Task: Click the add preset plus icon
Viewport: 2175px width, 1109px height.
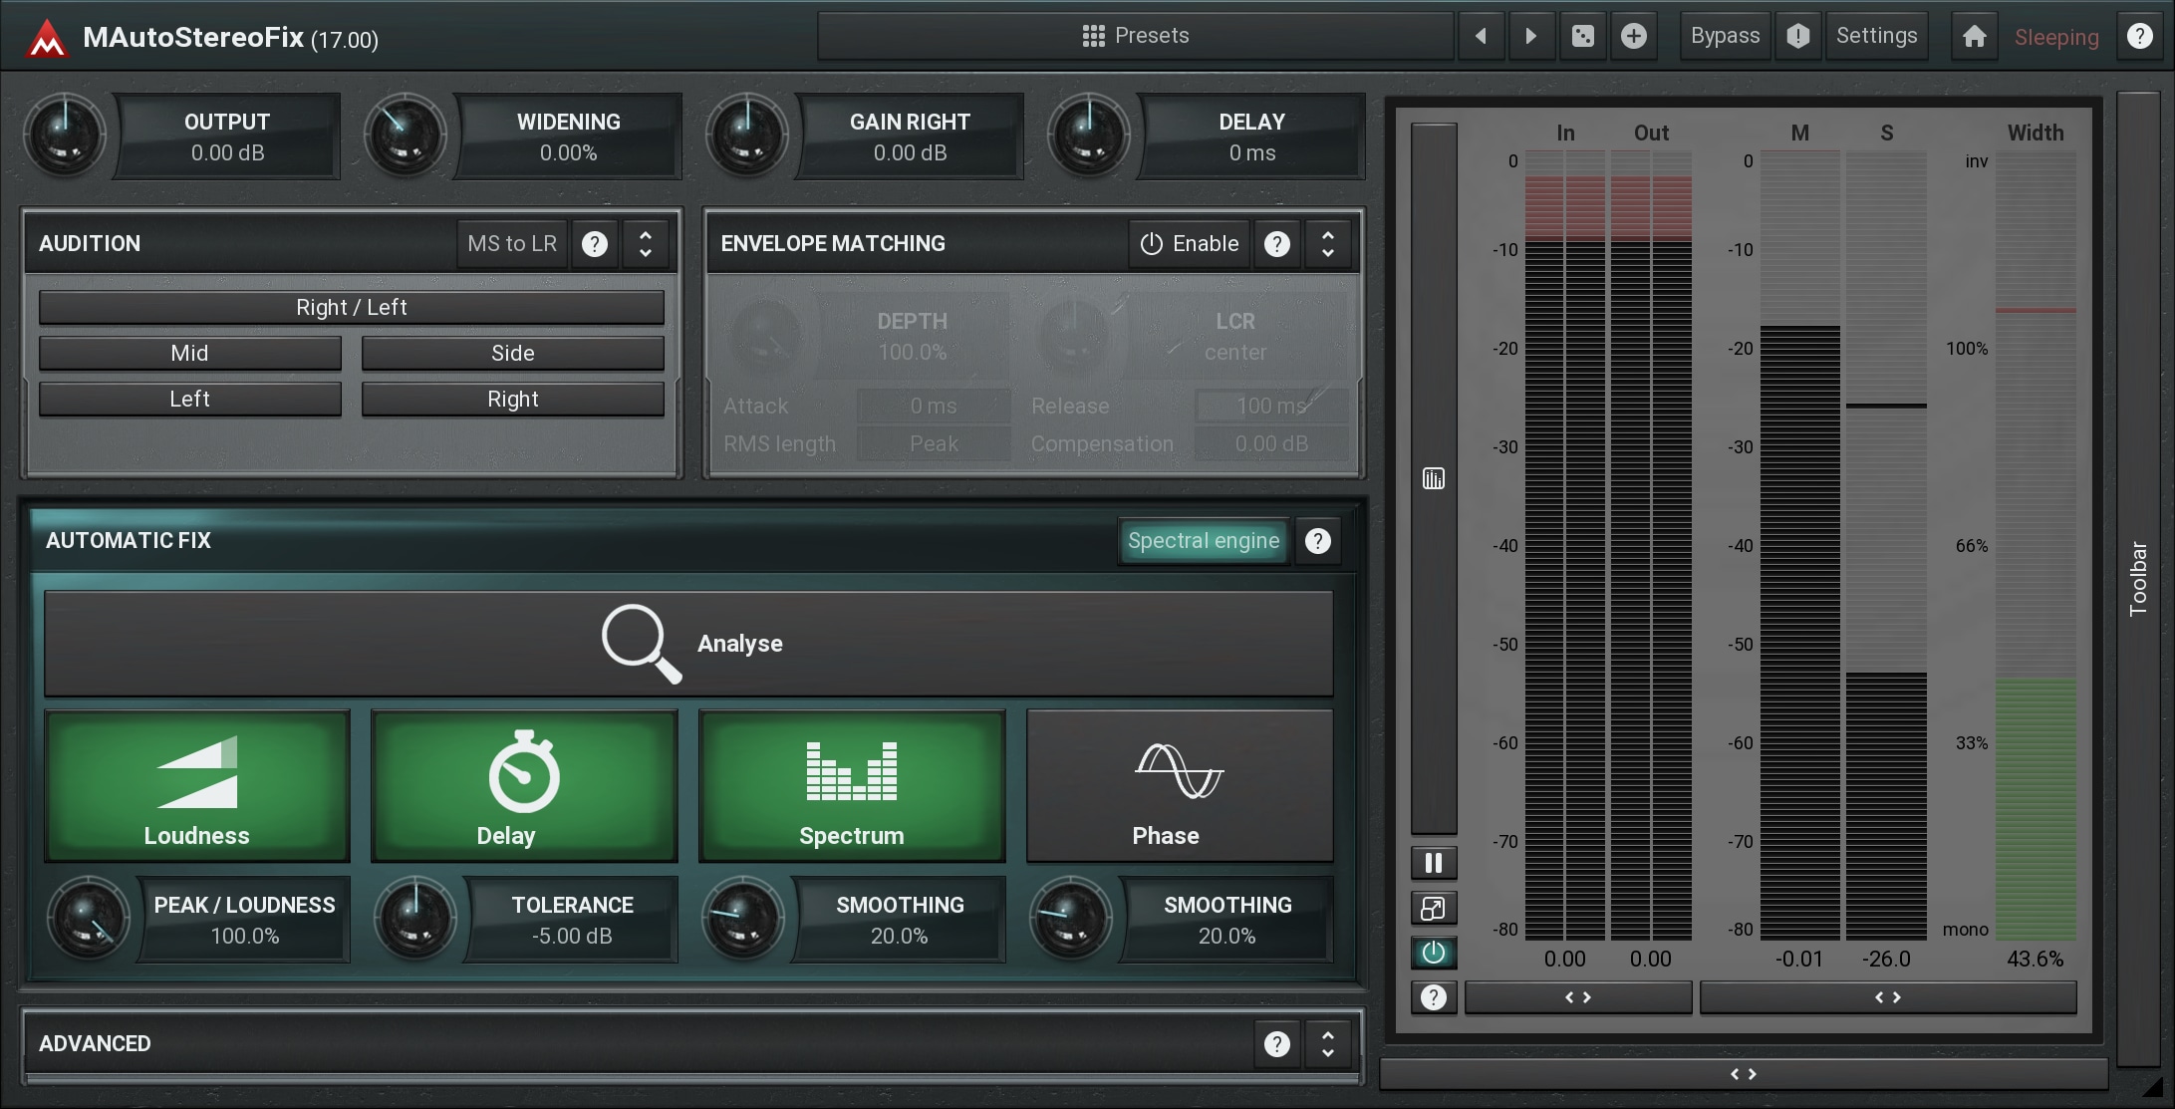Action: pos(1634,37)
